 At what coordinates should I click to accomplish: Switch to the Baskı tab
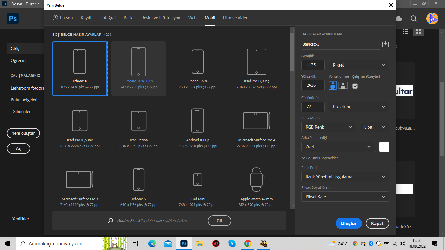[x=129, y=18]
